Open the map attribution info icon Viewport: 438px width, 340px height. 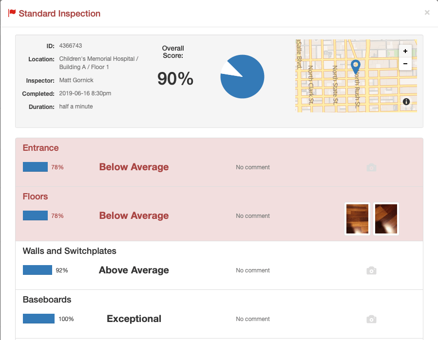[406, 102]
